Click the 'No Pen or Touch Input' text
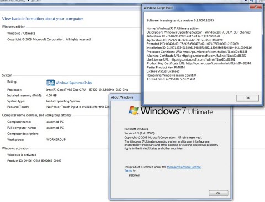 (x=77, y=107)
